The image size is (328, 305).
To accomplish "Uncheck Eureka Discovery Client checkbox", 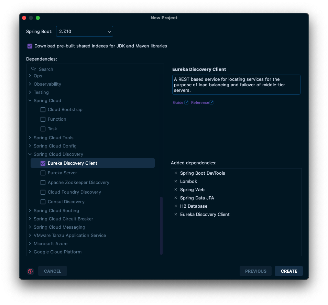I will pyautogui.click(x=43, y=163).
